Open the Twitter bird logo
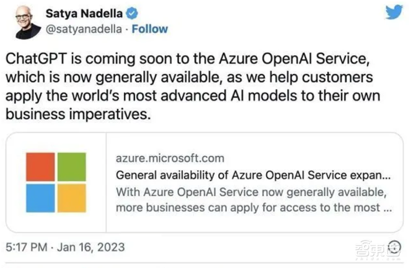 tap(393, 12)
